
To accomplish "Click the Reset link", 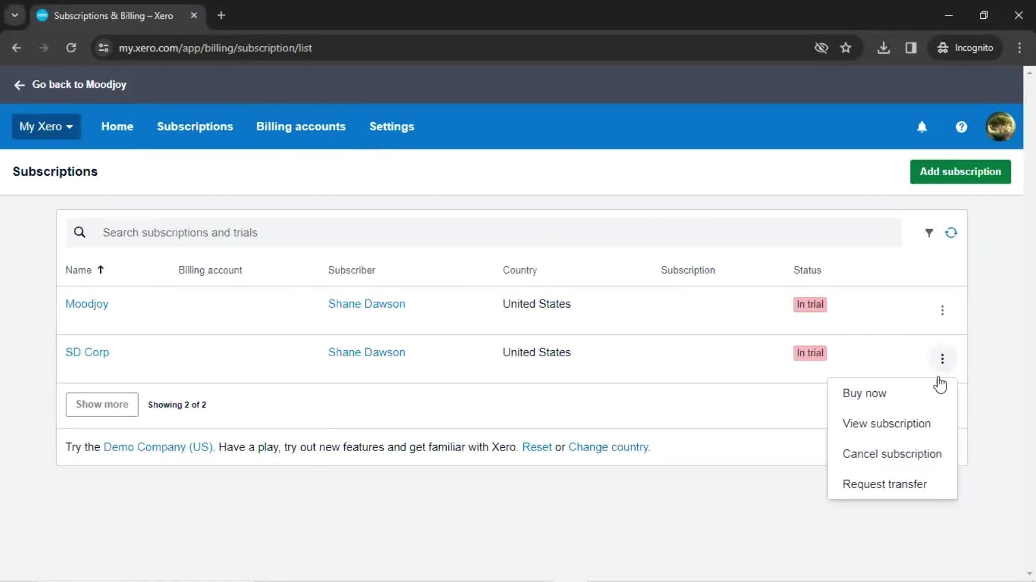I will 537,447.
